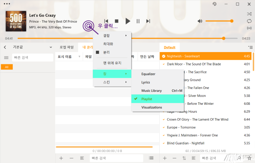Open the playlist menu icon
Image resolution: width=255 pixels, height=163 pixels.
tap(250, 47)
